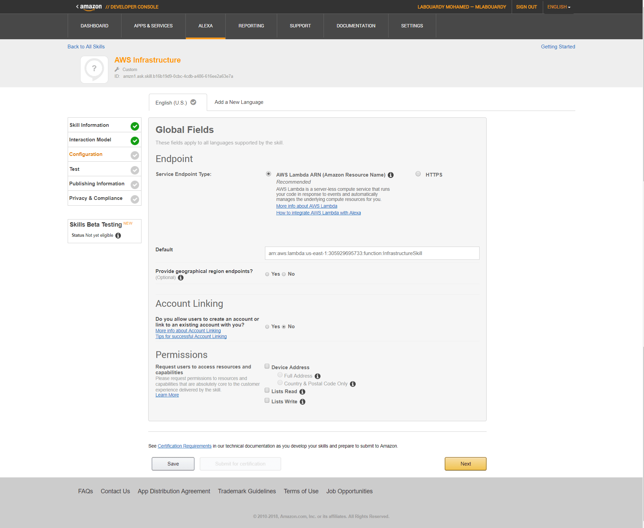The height and width of the screenshot is (528, 644).
Task: Go to Skill Information step
Action: tap(104, 125)
